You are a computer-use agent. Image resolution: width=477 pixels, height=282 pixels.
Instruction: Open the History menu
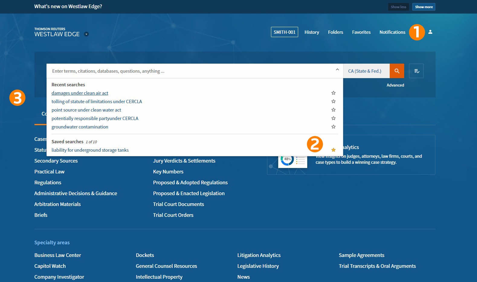[x=311, y=32]
